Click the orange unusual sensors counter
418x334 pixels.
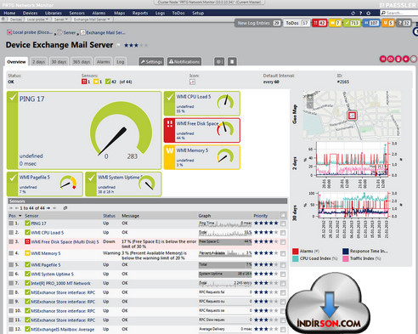pos(387,23)
